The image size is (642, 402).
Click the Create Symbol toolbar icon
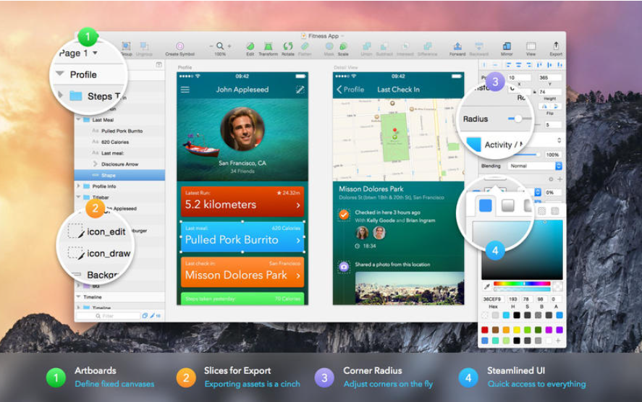[x=179, y=46]
